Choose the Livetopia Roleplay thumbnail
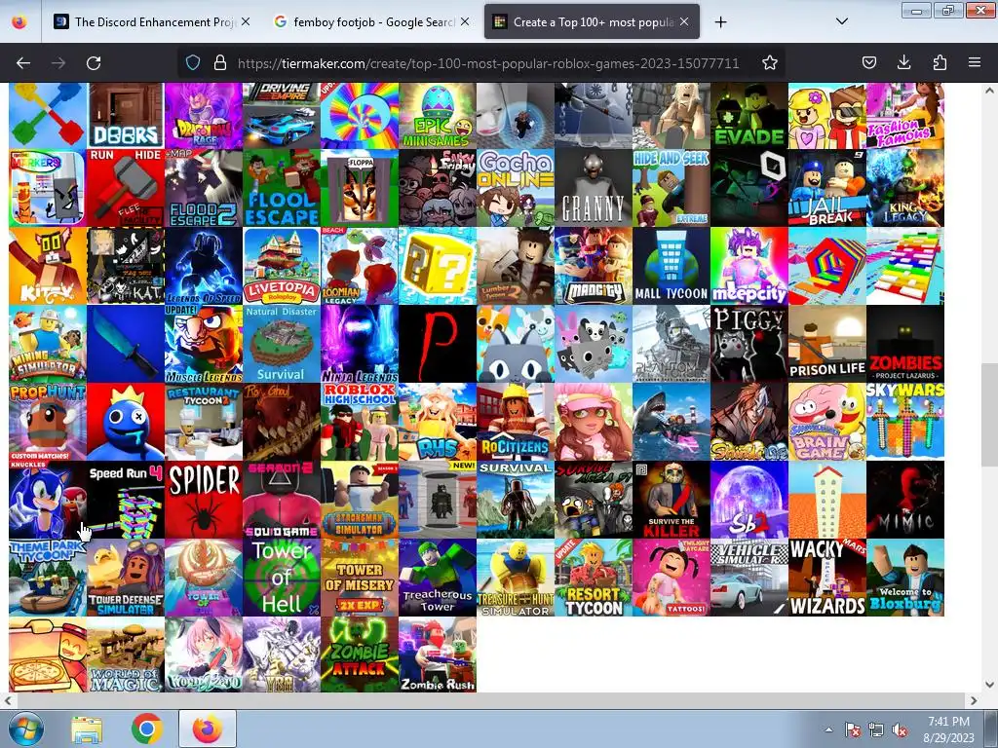 [x=282, y=266]
